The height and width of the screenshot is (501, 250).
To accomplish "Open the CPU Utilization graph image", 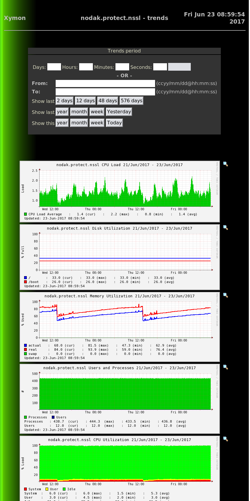I will tap(120, 468).
